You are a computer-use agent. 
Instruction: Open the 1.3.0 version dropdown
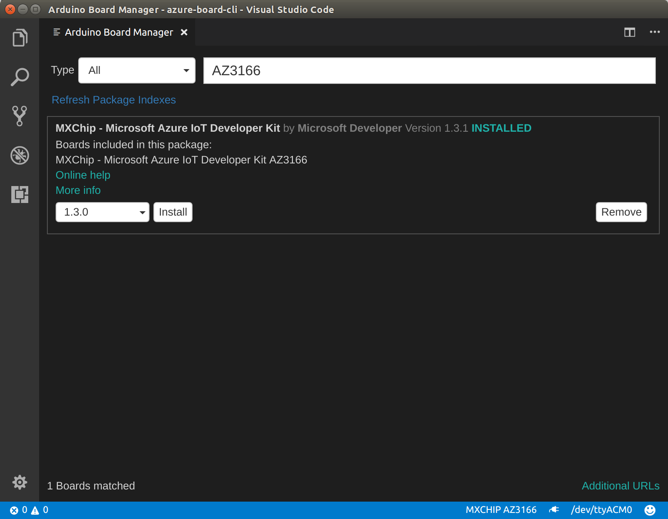[x=103, y=212]
